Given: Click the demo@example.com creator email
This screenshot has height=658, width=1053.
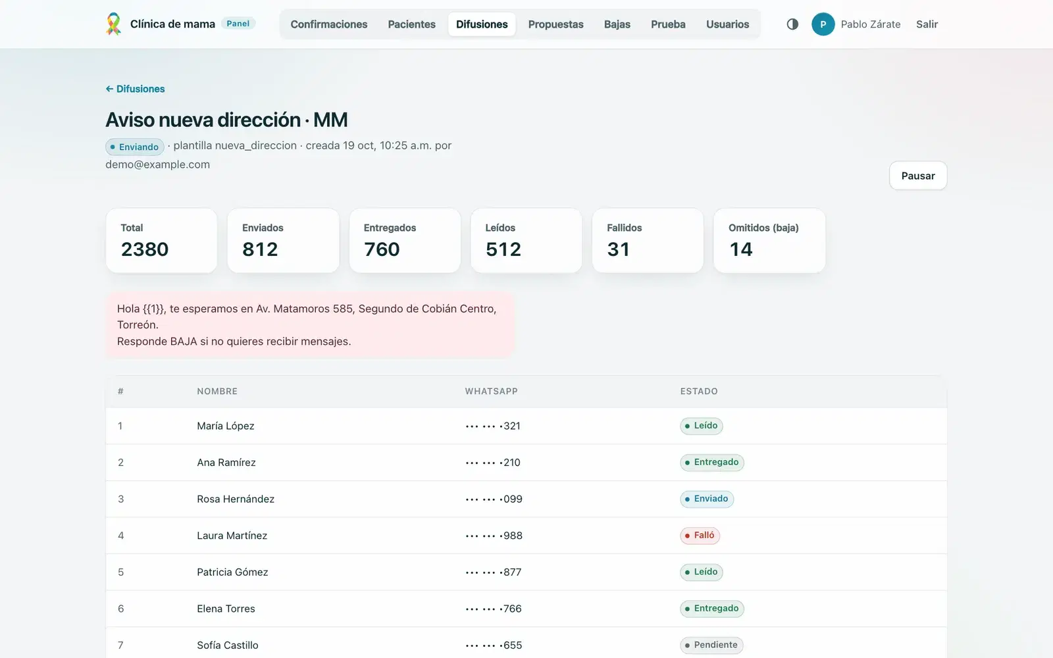Looking at the screenshot, I should (158, 164).
